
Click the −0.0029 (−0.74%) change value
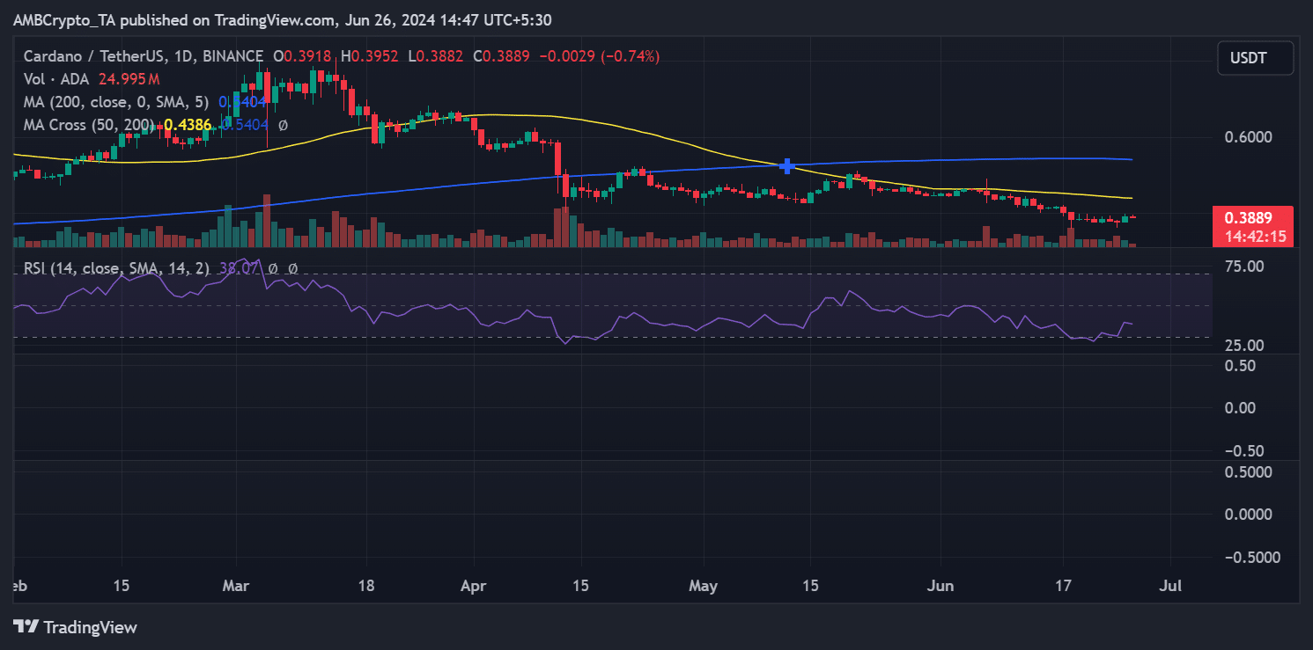pyautogui.click(x=599, y=56)
